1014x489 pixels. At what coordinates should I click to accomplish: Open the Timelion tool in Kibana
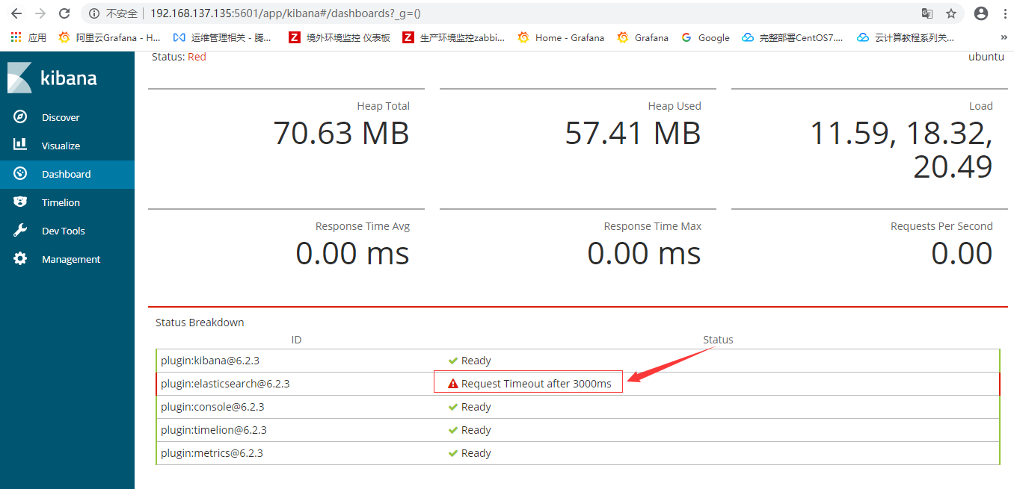pyautogui.click(x=58, y=202)
